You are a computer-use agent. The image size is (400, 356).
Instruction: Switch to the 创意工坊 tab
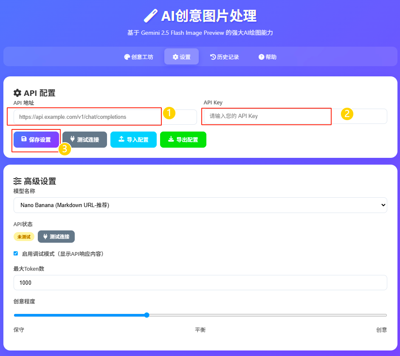coord(138,56)
